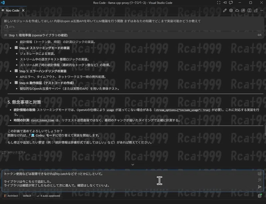The width and height of the screenshot is (266, 204).
Task: Click the stream_options code snippet
Action: (x=183, y=110)
